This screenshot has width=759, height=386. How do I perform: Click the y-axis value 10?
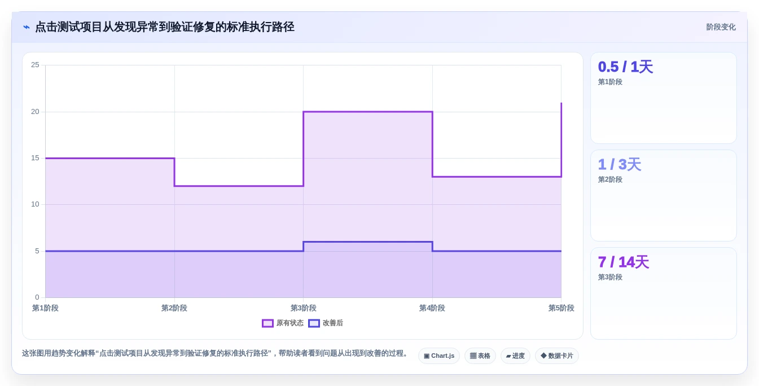35,204
